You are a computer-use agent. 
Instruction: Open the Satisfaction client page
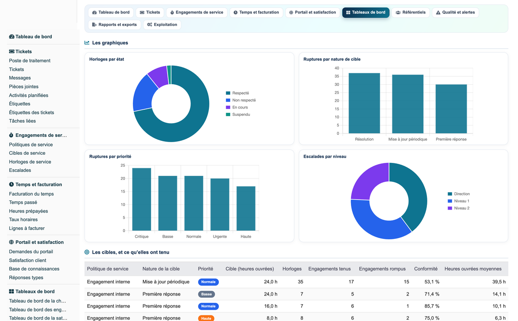click(x=28, y=261)
